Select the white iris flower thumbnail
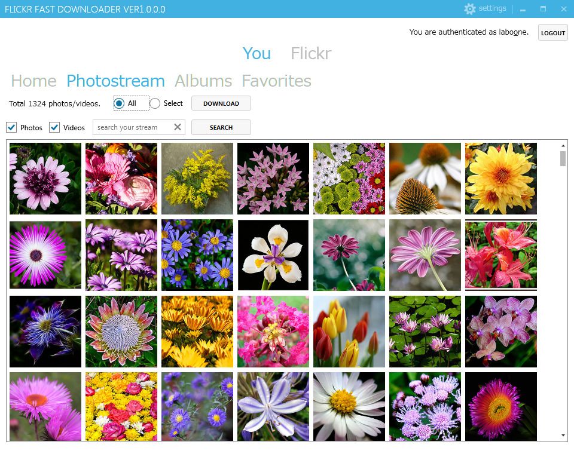 [x=273, y=255]
